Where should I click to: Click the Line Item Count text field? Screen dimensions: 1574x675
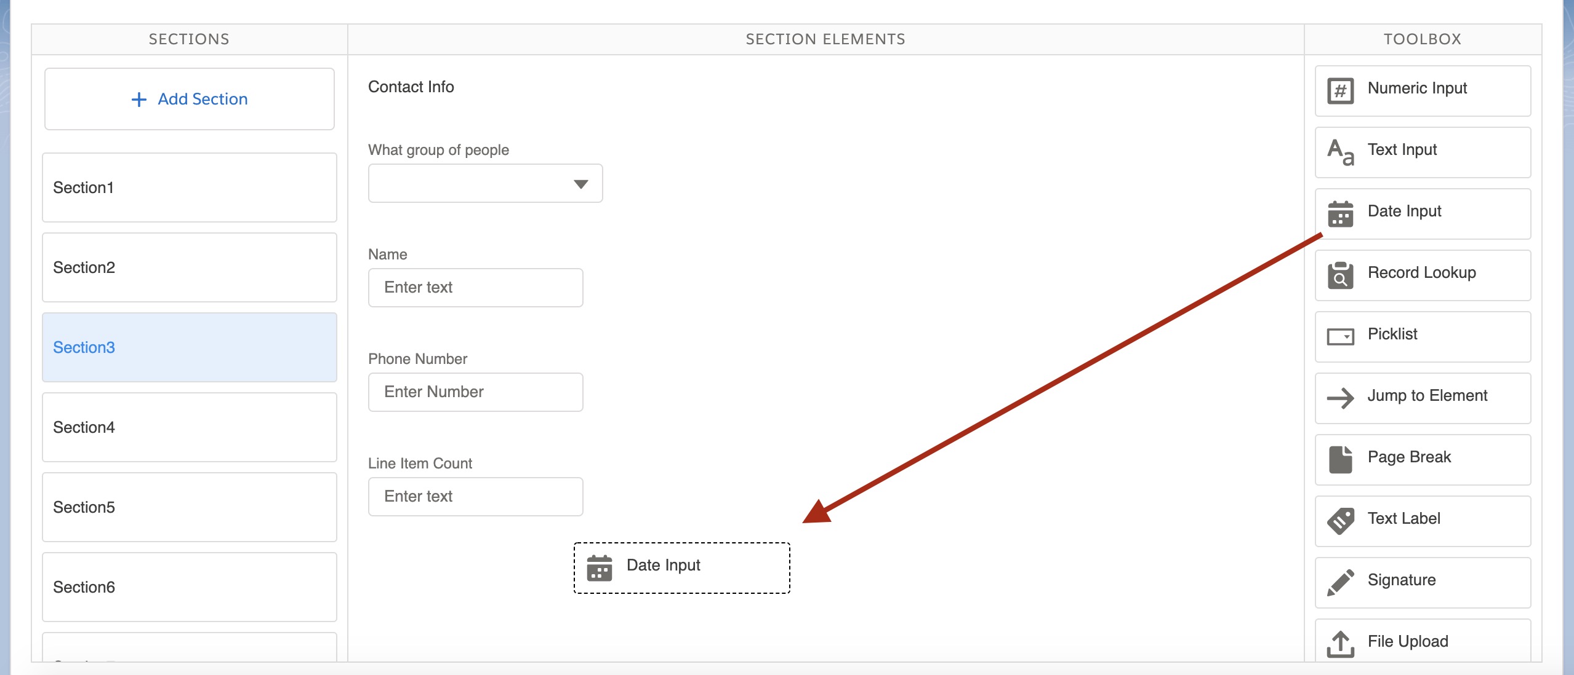coord(475,497)
